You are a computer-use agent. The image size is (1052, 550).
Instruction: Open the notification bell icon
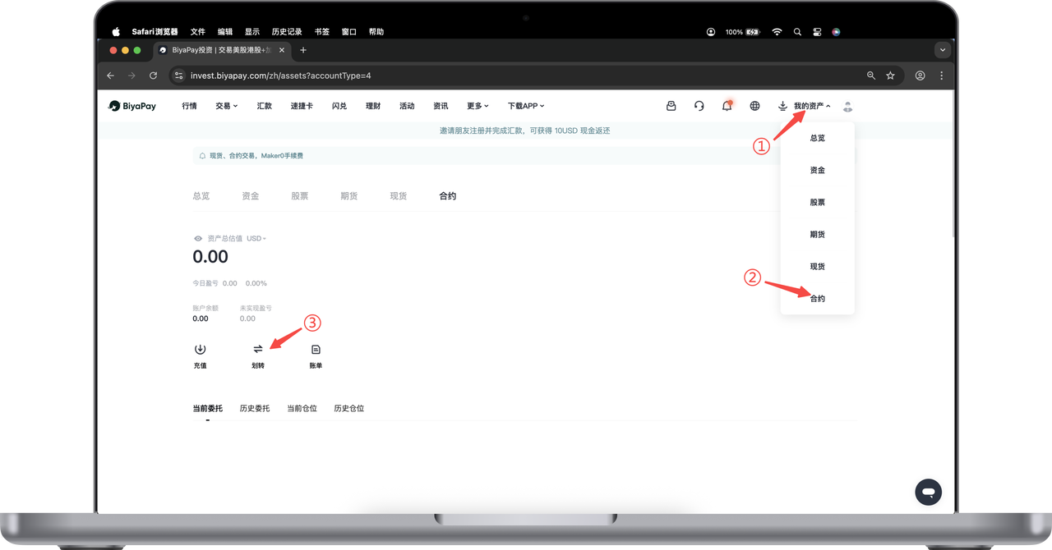727,106
